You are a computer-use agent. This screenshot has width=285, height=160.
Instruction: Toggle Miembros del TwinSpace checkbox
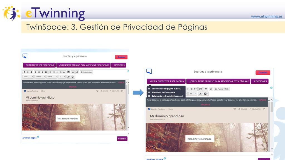coord(149,92)
